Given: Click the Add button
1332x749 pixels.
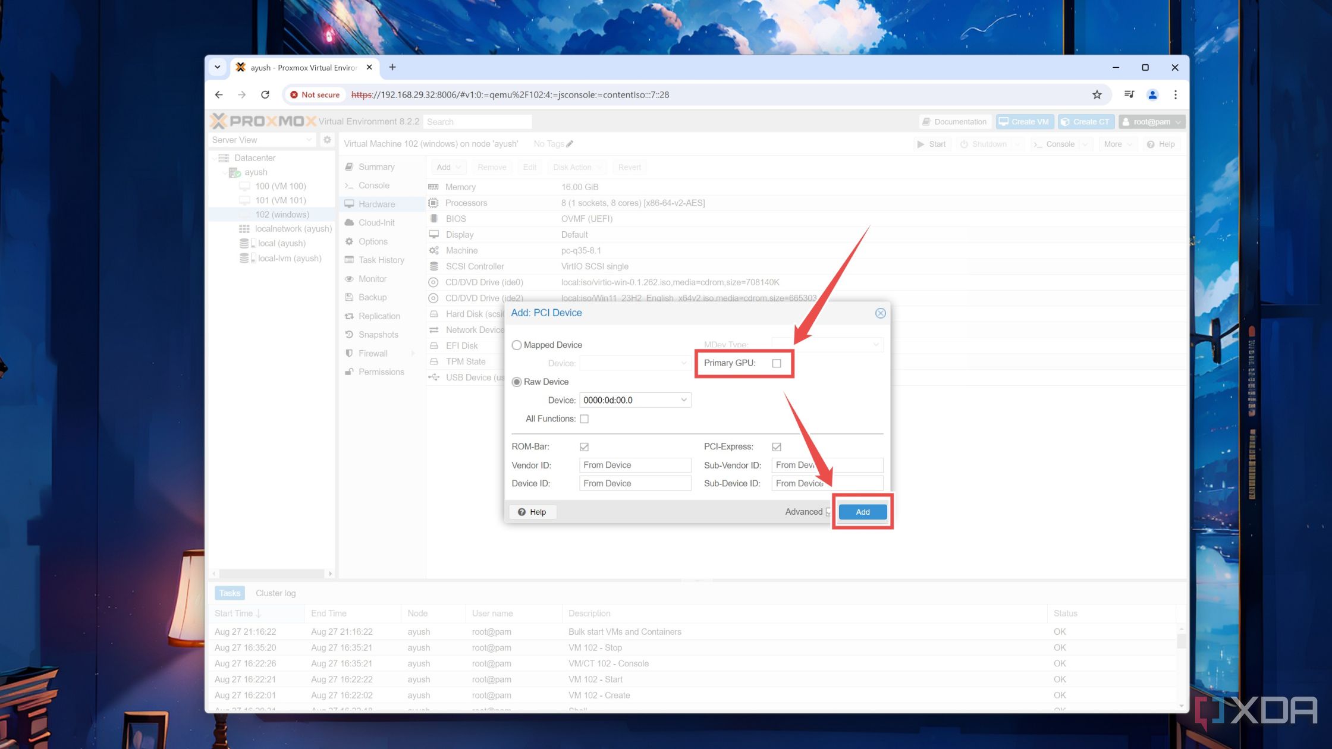Looking at the screenshot, I should pos(862,511).
